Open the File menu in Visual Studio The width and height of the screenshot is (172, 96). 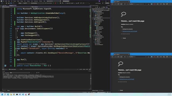[x=3, y=1]
